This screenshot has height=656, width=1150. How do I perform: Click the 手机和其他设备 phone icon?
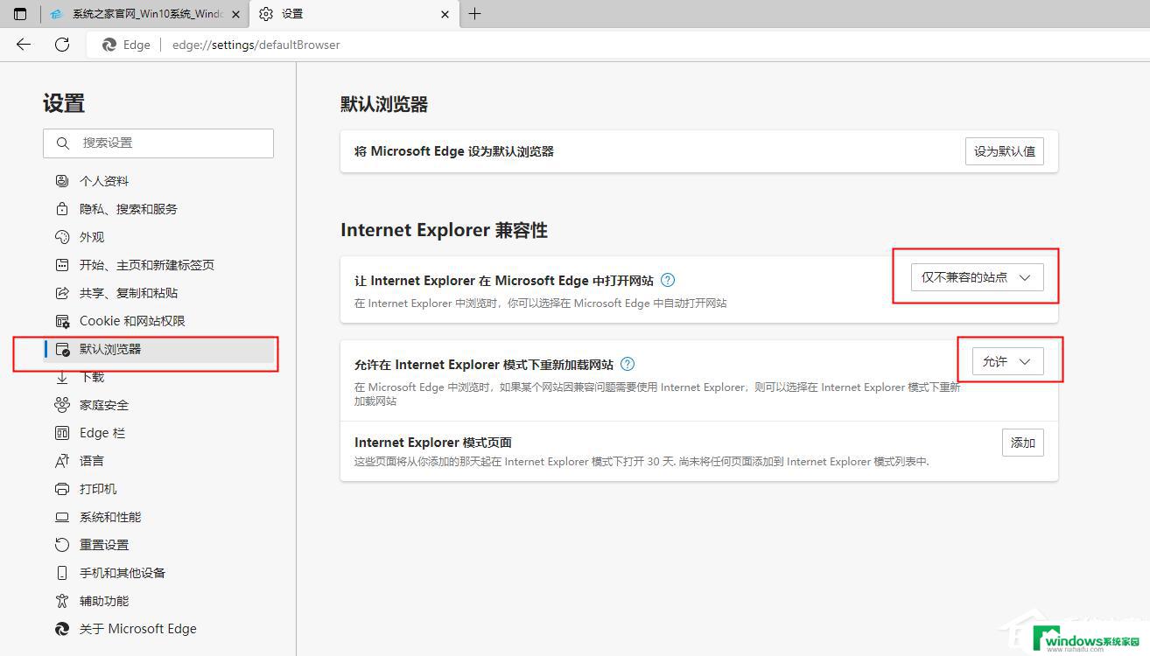point(62,573)
